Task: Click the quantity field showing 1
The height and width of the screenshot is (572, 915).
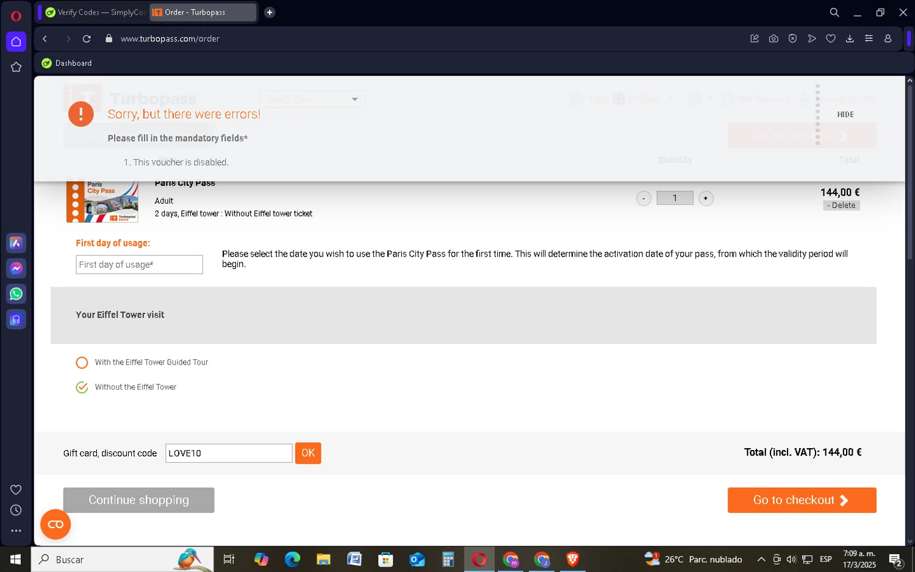Action: point(675,198)
